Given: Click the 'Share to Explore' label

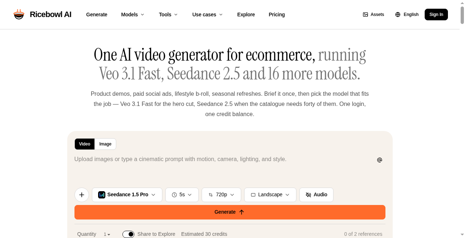Looking at the screenshot, I should point(156,234).
